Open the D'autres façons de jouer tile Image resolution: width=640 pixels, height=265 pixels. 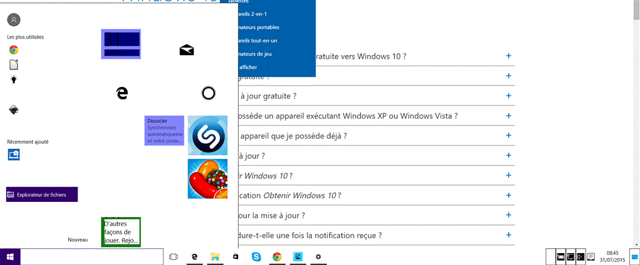coord(121,232)
